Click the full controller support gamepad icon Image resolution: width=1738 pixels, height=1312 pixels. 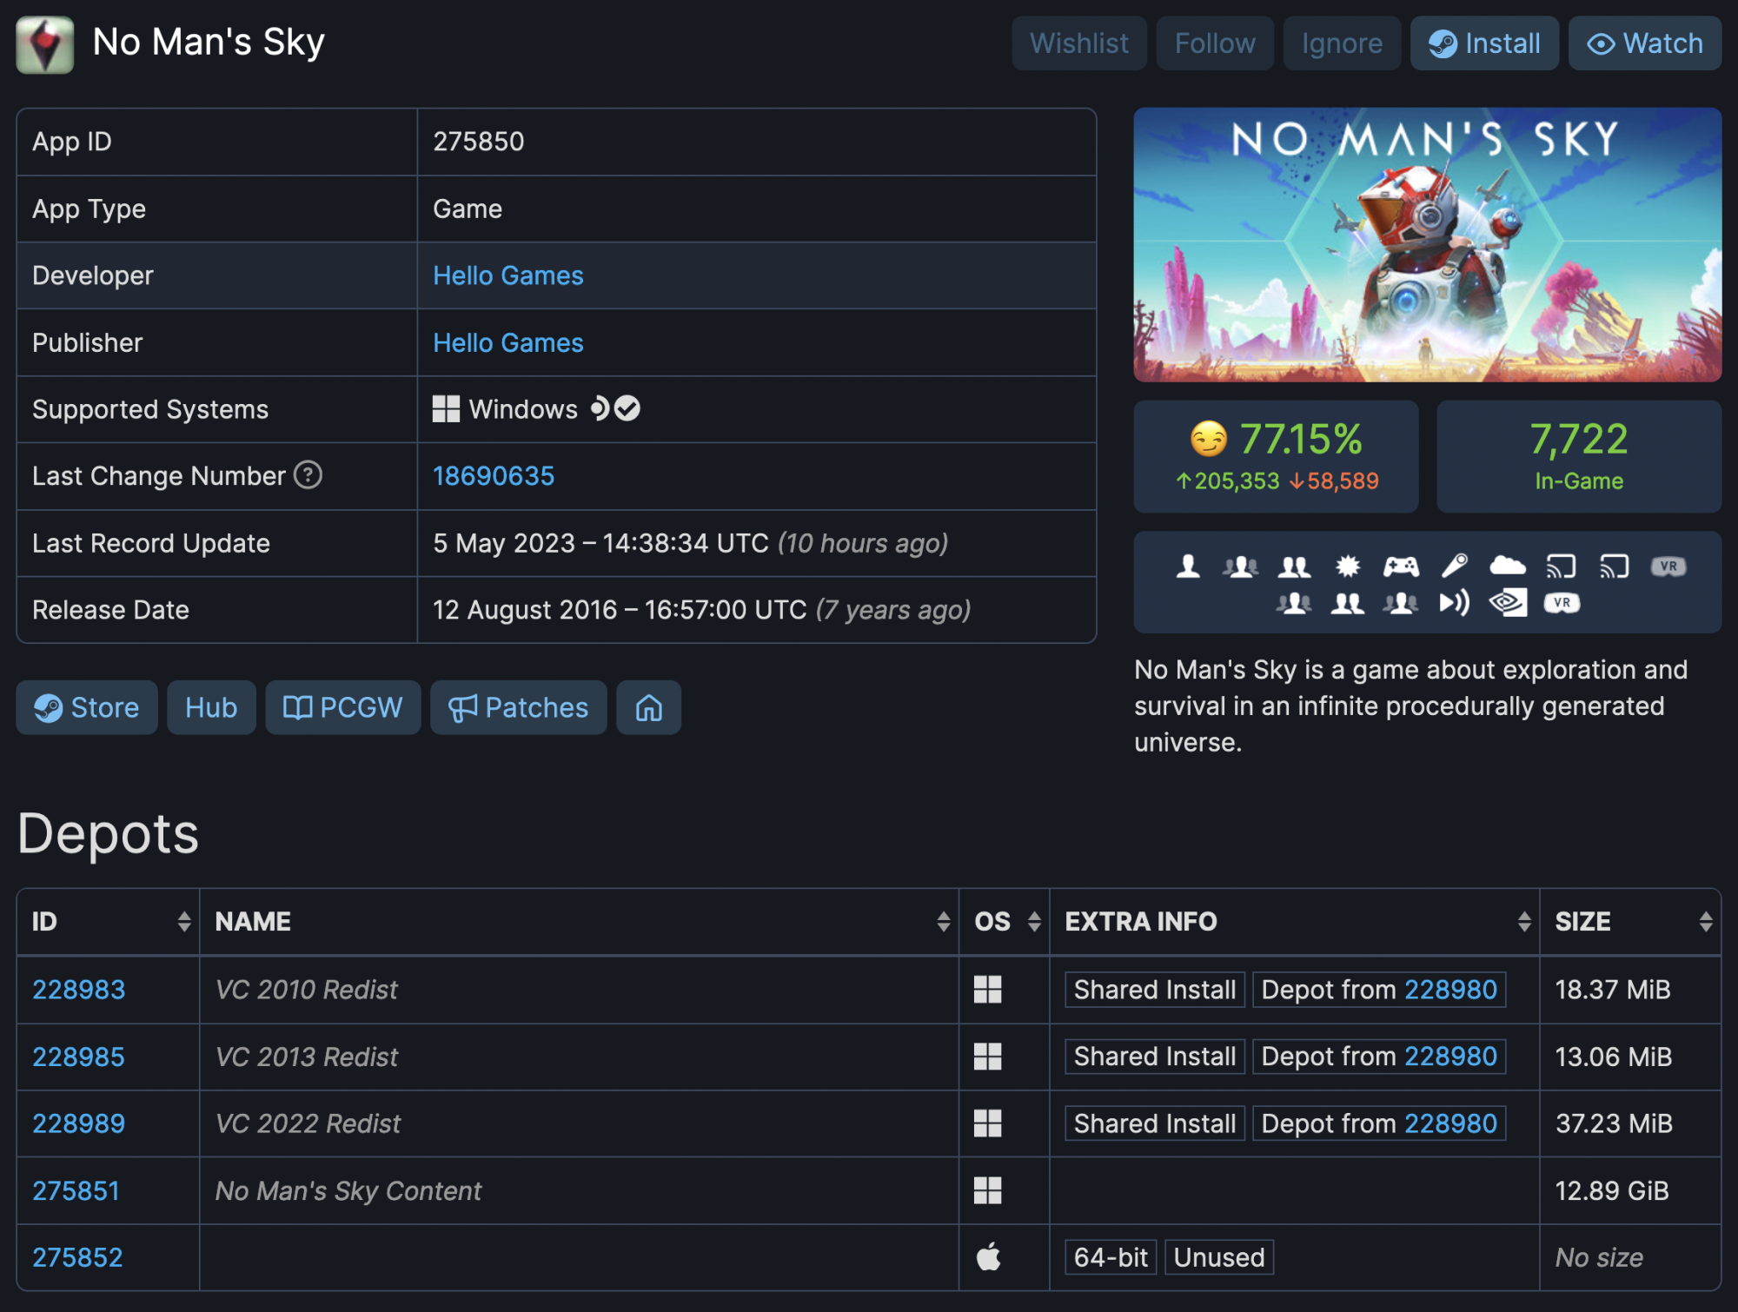(1401, 567)
